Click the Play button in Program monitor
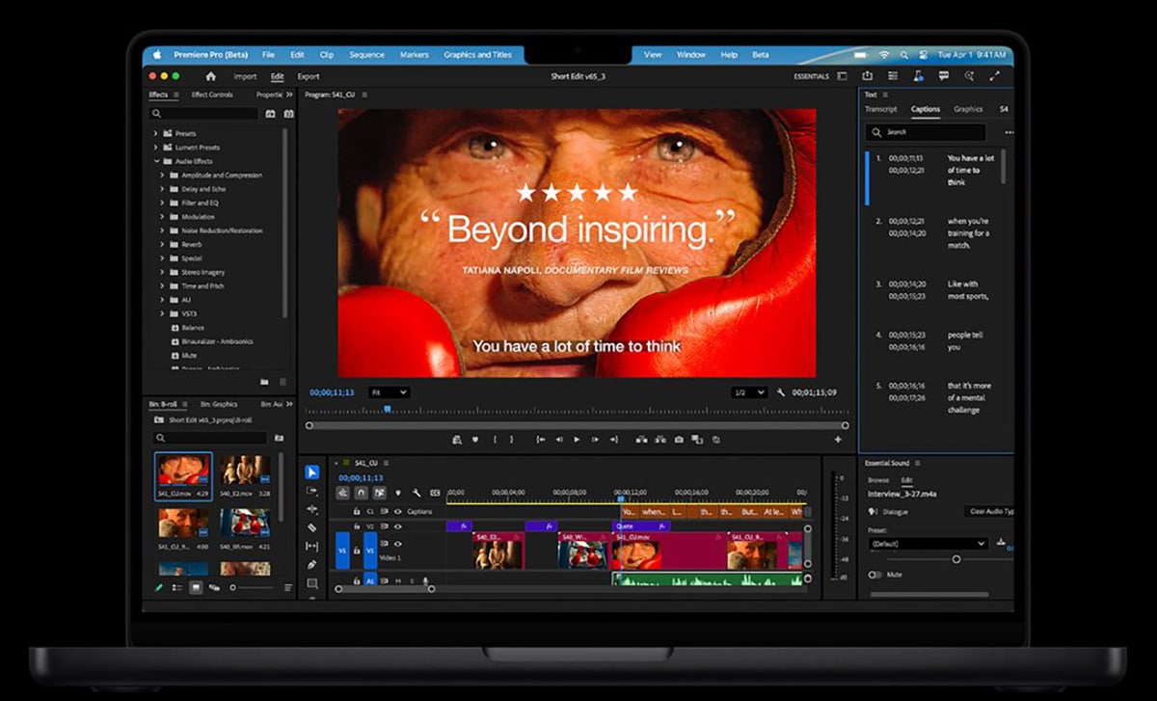Viewport: 1157px width, 701px height. (x=577, y=440)
